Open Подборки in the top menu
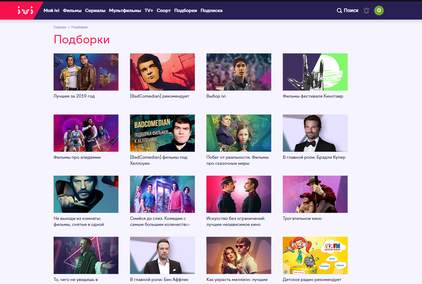Screen dimensions: 422x284 point(186,11)
